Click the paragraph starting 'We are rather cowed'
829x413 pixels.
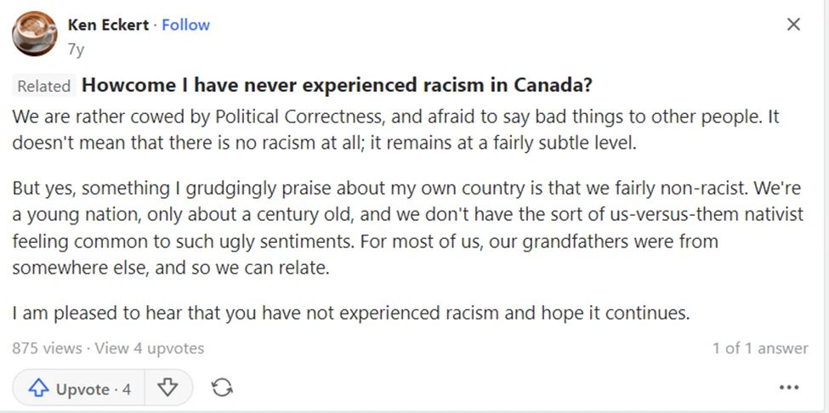395,130
